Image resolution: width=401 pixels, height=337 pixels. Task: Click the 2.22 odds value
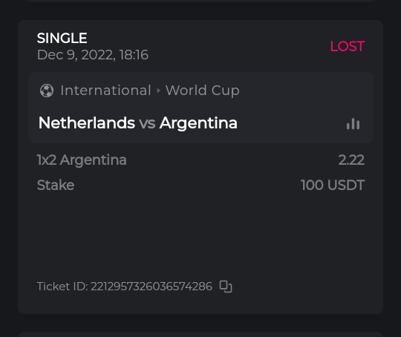[x=351, y=160]
